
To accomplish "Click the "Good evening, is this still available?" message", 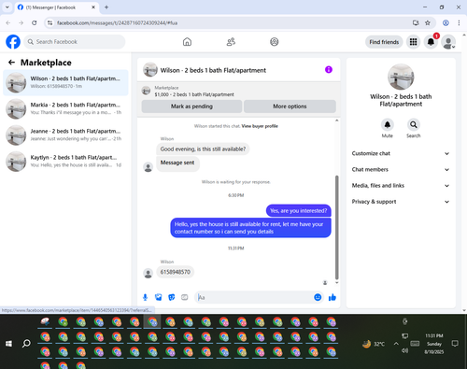I will coord(203,149).
